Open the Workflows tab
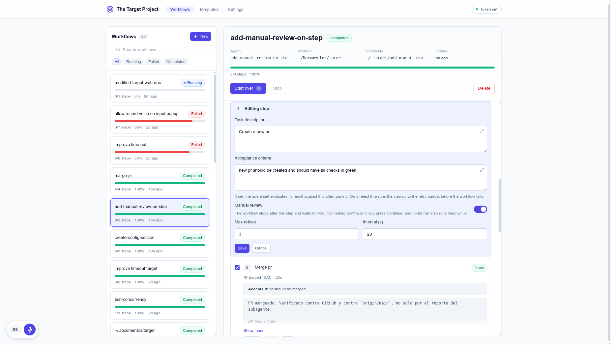 click(180, 9)
